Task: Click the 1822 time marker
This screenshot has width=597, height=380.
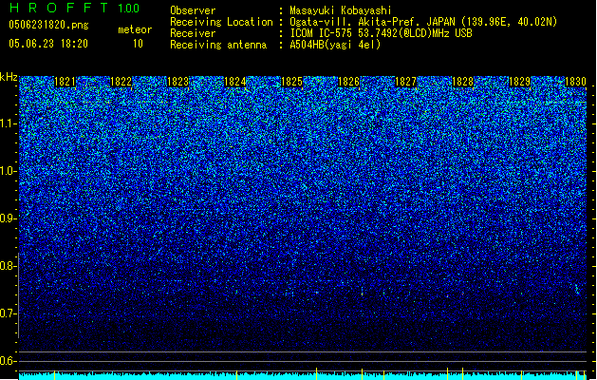Action: (121, 82)
